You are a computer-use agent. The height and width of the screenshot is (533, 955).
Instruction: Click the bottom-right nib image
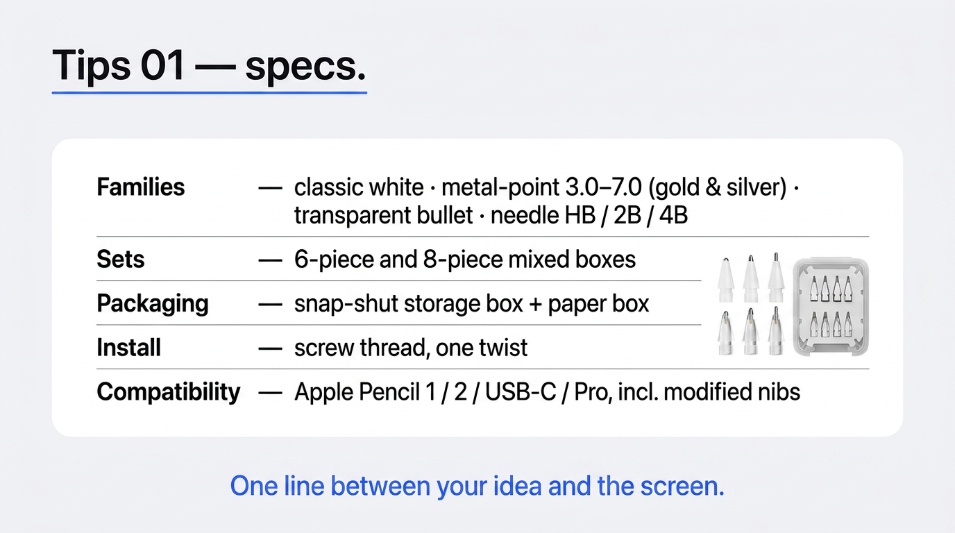pos(775,331)
